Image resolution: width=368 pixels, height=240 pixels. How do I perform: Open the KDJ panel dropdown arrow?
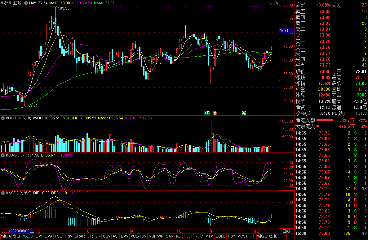point(2,155)
